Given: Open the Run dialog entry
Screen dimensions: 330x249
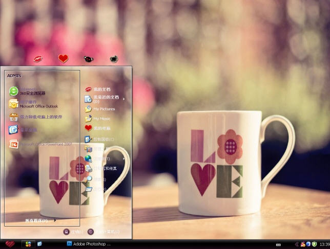Looking at the screenshot, I should [96, 189].
